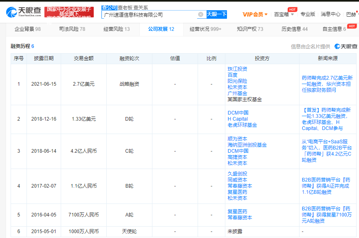Select the 某国家主权基金 investor text
The height and width of the screenshot is (238, 359).
(244, 100)
